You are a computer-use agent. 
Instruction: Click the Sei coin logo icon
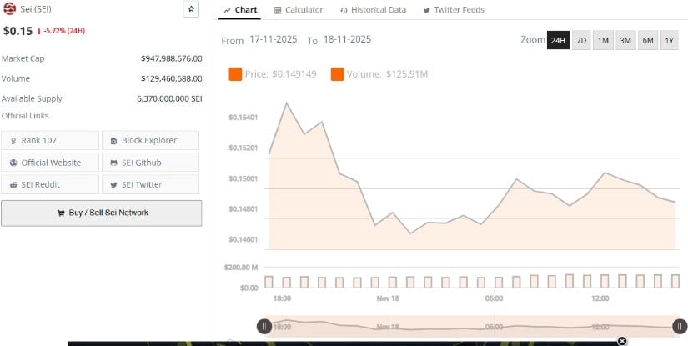(10, 8)
